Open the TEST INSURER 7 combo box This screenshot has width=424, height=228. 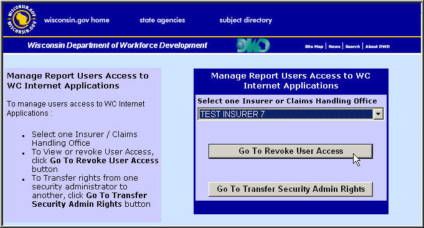291,114
